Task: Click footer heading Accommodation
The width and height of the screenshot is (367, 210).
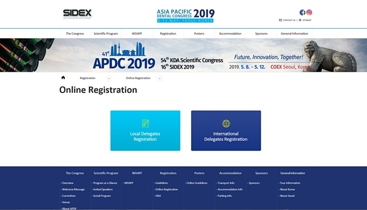Action: click(x=230, y=173)
